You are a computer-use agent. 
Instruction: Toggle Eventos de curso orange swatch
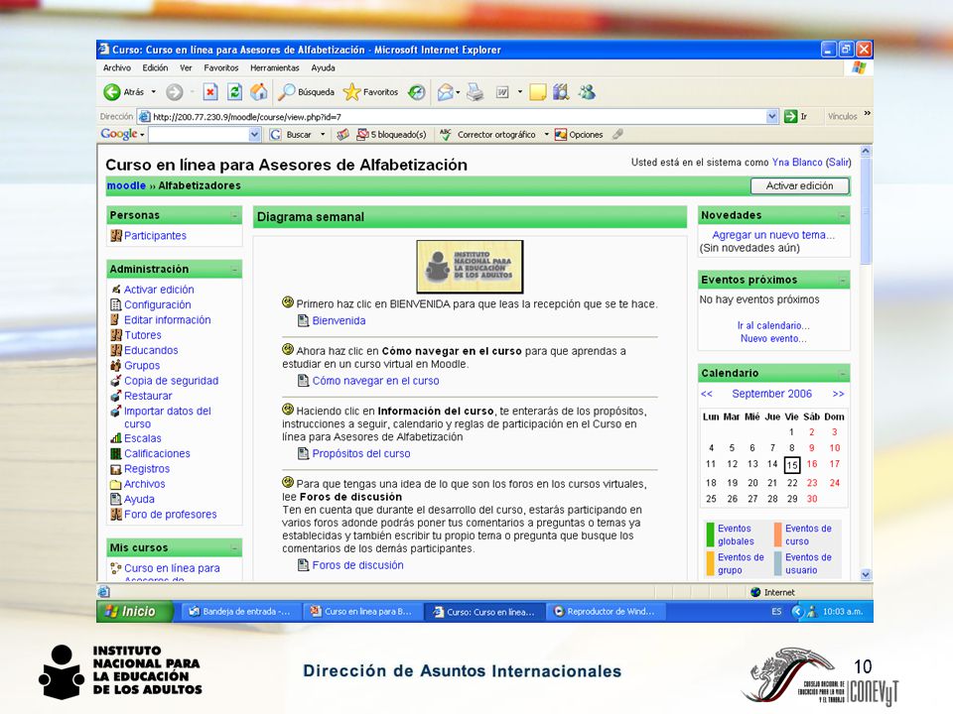(777, 535)
